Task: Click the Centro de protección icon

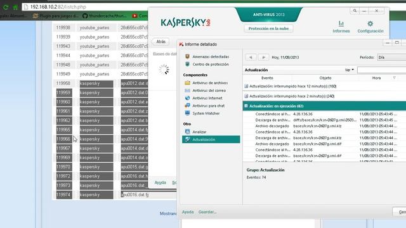Action: click(187, 64)
